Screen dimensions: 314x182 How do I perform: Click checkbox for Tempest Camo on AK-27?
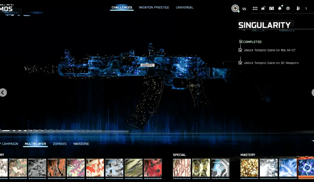click(240, 50)
